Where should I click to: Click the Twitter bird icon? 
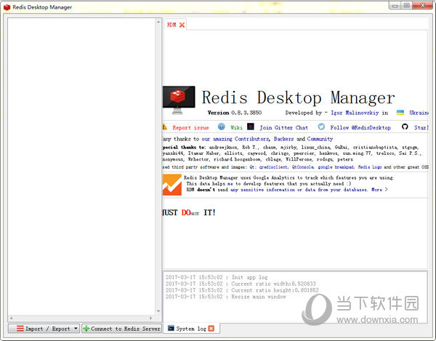pos(321,127)
